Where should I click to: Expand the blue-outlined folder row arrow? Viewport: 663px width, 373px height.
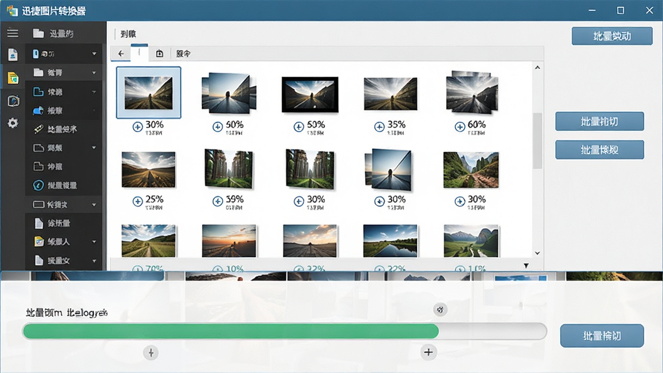94,92
